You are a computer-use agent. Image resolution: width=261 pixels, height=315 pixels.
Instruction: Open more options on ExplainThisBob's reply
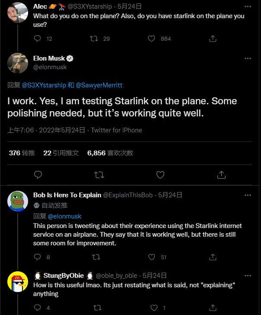coord(248,195)
